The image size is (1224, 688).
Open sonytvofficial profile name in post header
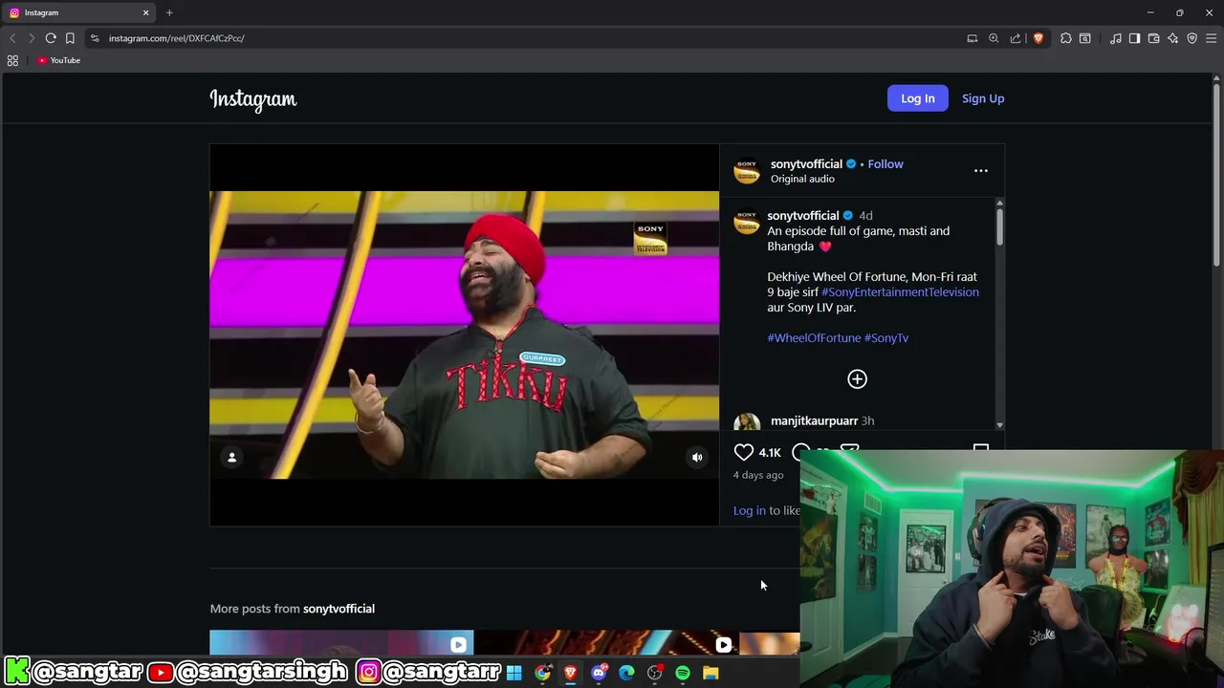point(806,163)
